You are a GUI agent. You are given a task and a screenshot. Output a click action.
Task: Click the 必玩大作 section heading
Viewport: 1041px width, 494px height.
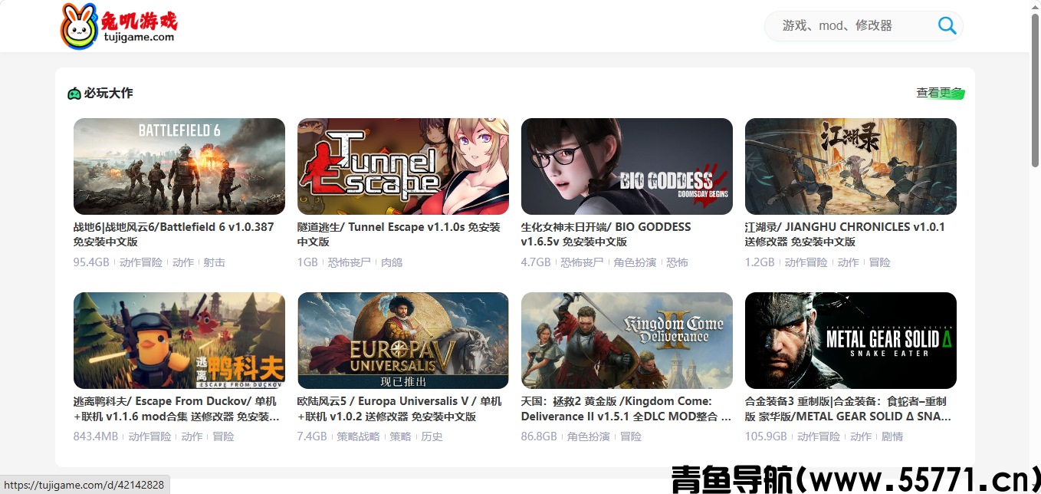109,94
